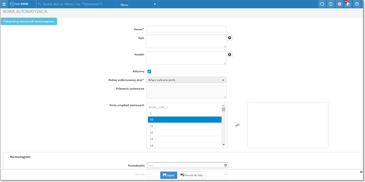Click the help question mark in header
This screenshot has width=365, height=182.
point(357,4)
